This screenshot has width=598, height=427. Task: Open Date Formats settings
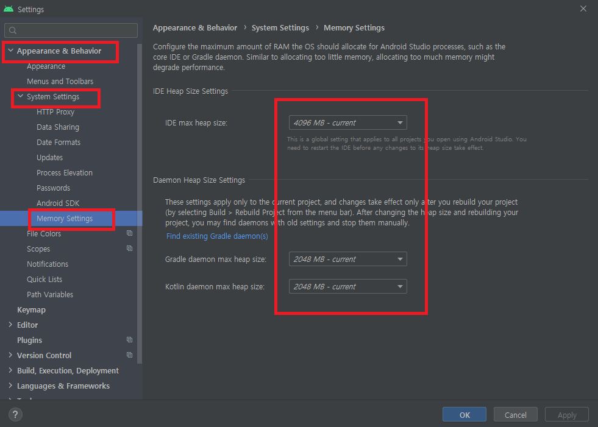tap(59, 142)
